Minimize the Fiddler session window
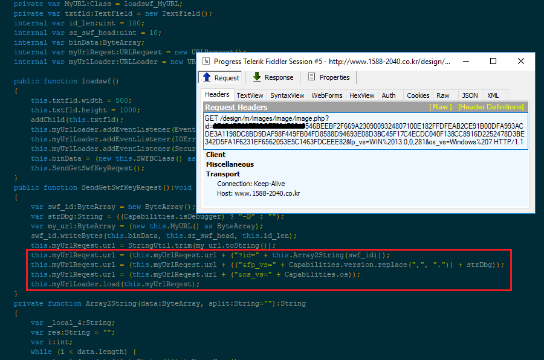 click(466, 62)
